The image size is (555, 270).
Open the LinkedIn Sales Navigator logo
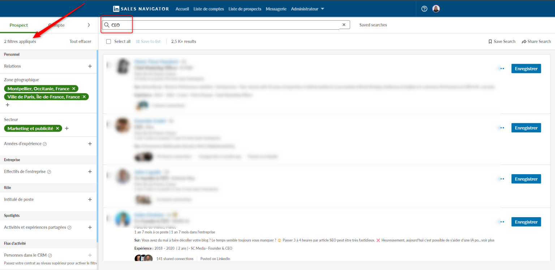pyautogui.click(x=141, y=9)
